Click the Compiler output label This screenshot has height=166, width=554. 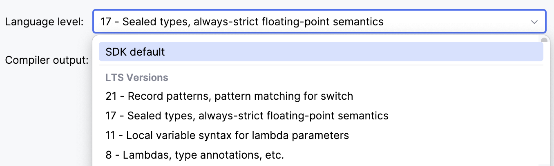pos(47,61)
